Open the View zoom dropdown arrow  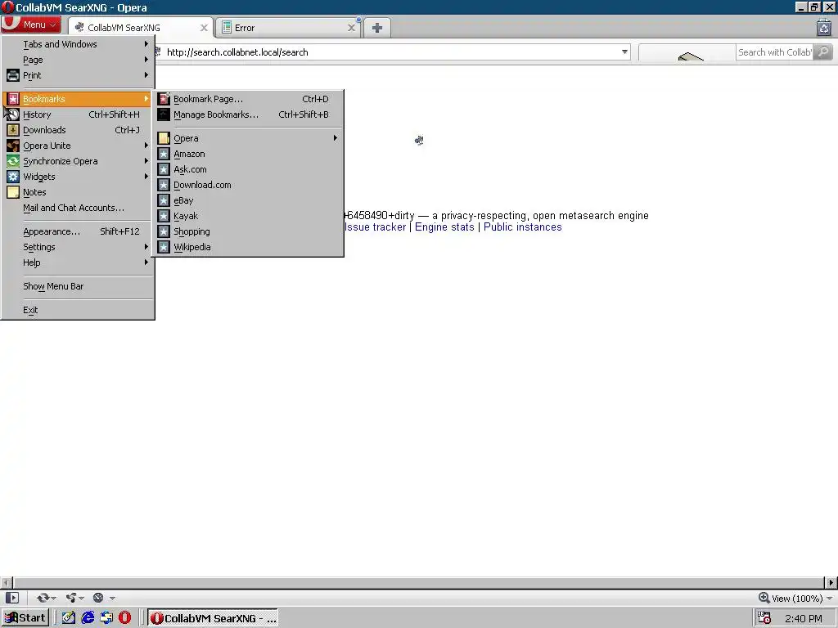[830, 598]
